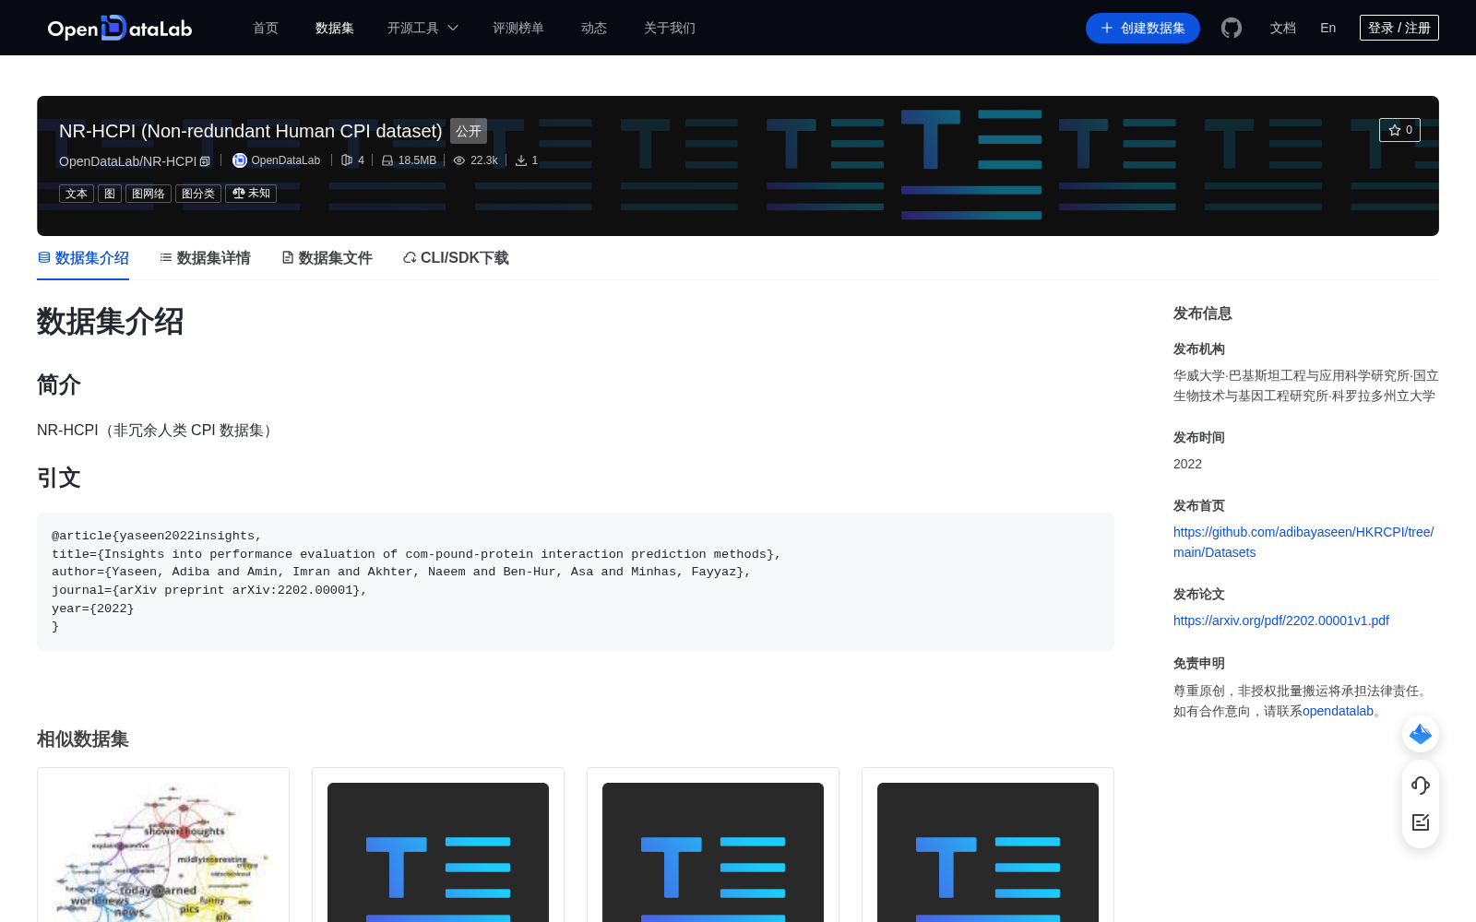
Task: Click the 发布机构 institutions text
Action: click(x=1306, y=385)
